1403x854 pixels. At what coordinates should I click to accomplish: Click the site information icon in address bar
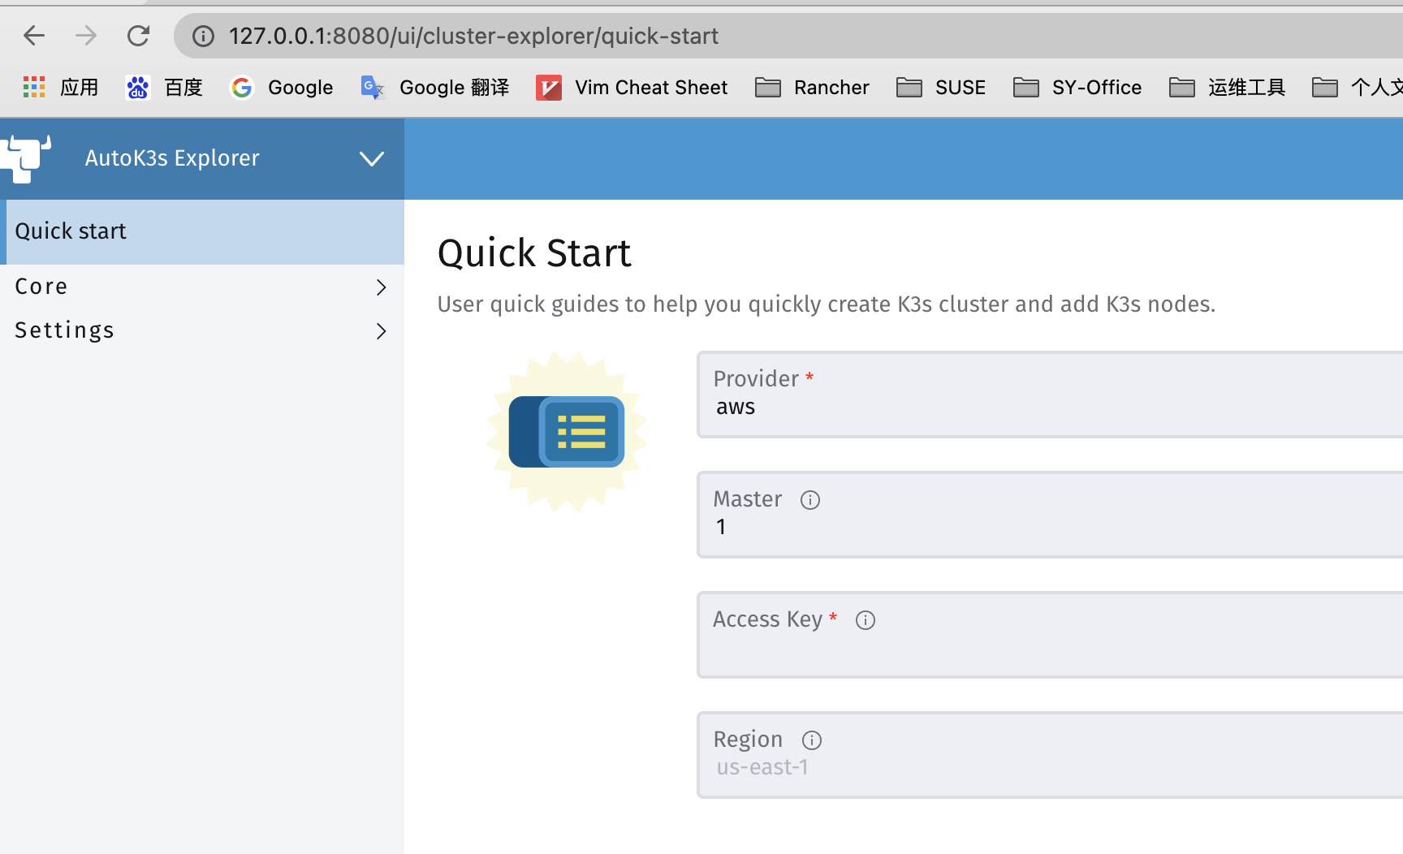click(x=202, y=36)
